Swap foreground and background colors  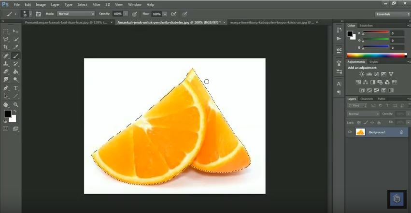click(15, 112)
